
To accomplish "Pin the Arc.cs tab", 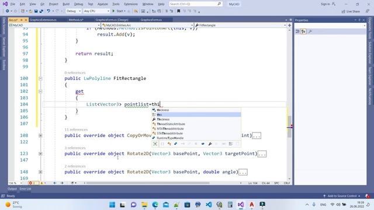I will click(x=22, y=20).
